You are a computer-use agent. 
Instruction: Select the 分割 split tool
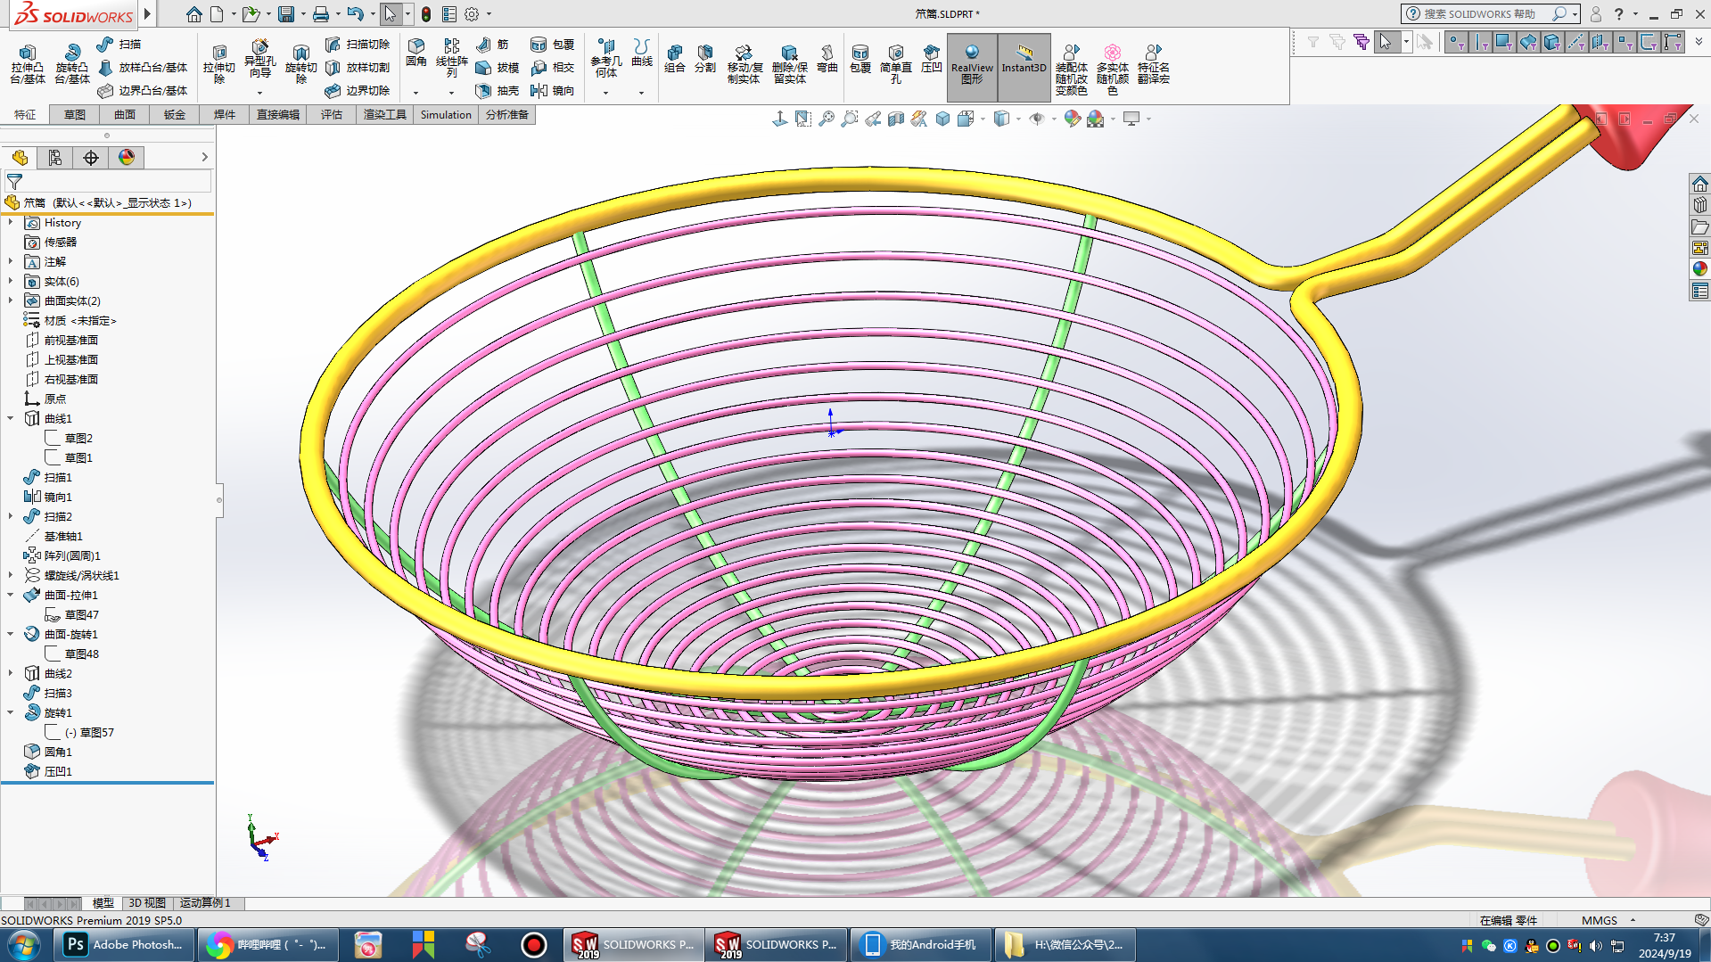point(705,59)
